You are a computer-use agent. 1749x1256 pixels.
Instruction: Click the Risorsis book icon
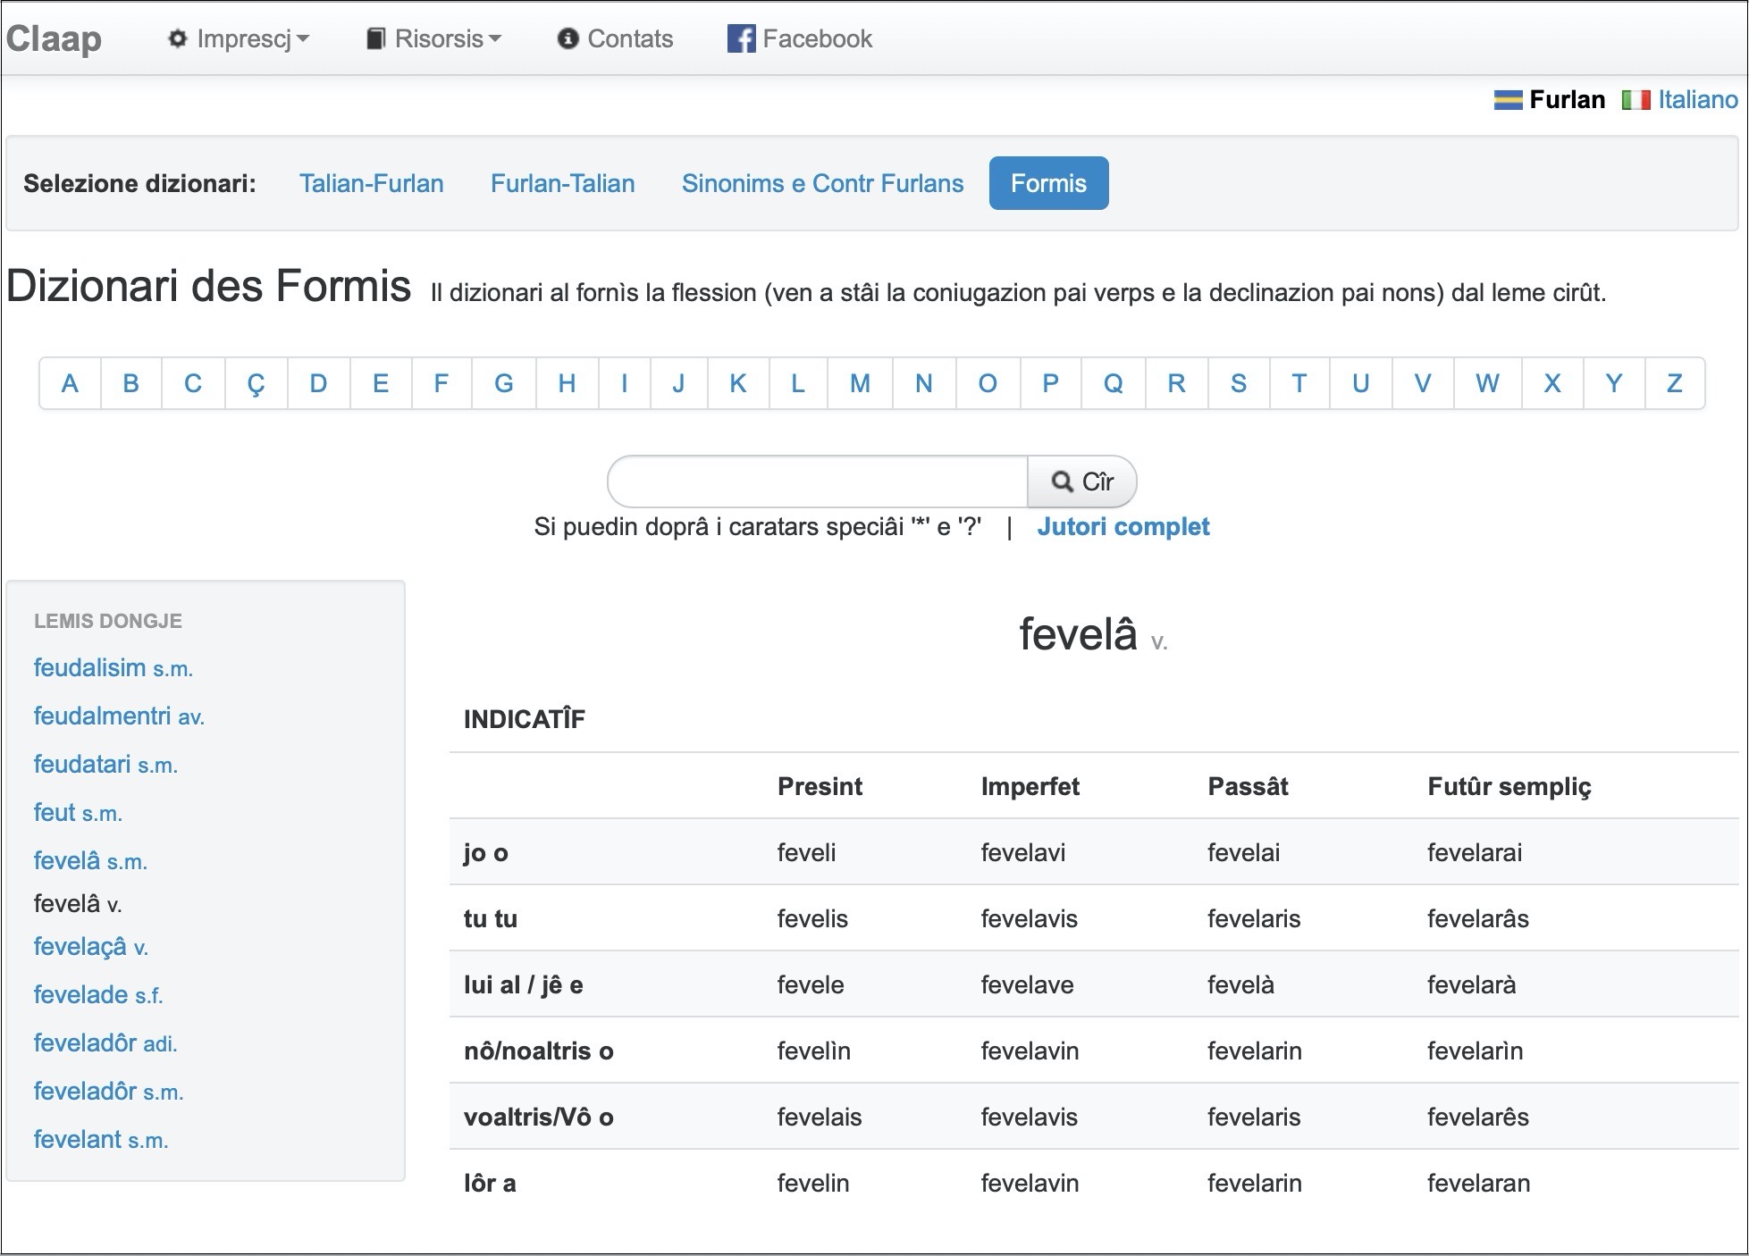376,38
